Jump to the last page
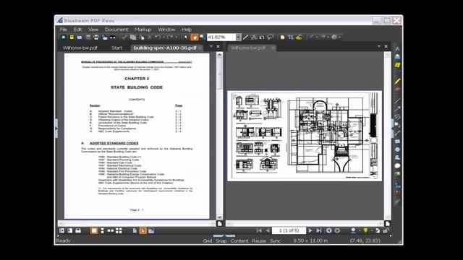 coord(319,230)
